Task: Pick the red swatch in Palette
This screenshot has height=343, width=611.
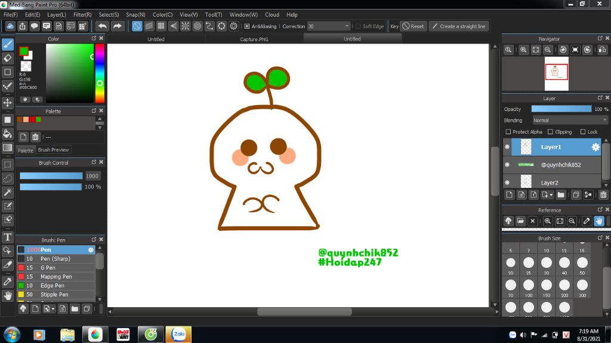Action: 32,120
